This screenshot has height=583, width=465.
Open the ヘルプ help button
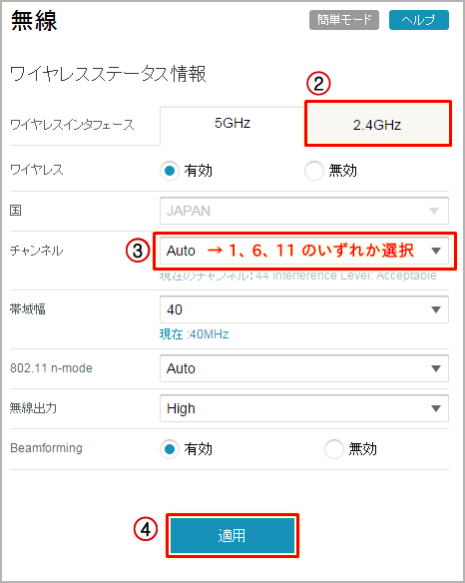point(418,20)
